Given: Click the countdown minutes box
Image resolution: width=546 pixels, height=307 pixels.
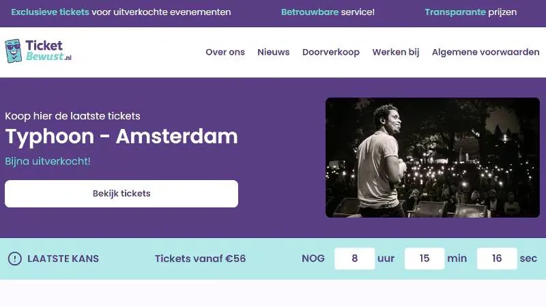Looking at the screenshot, I should 425,259.
